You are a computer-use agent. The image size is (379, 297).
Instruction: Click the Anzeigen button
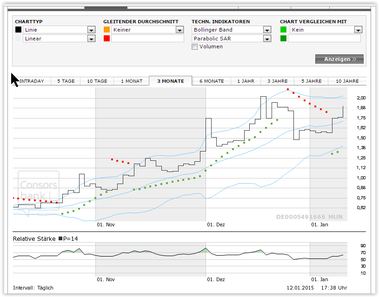pos(339,59)
